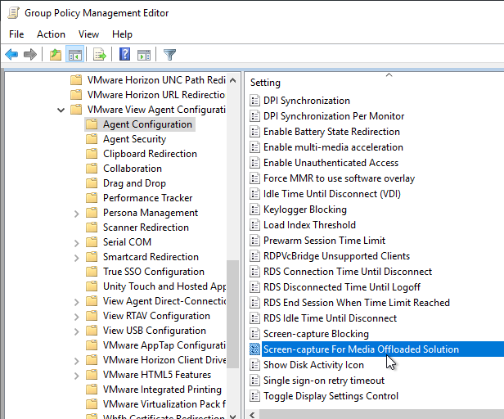
Task: Click the Group Policy Management Editor title icon
Action: pos(13,13)
